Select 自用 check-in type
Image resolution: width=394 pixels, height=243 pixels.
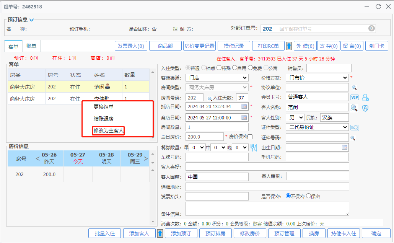point(235,68)
